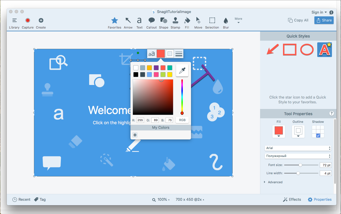Choose the pink color swatch

[x=156, y=75]
